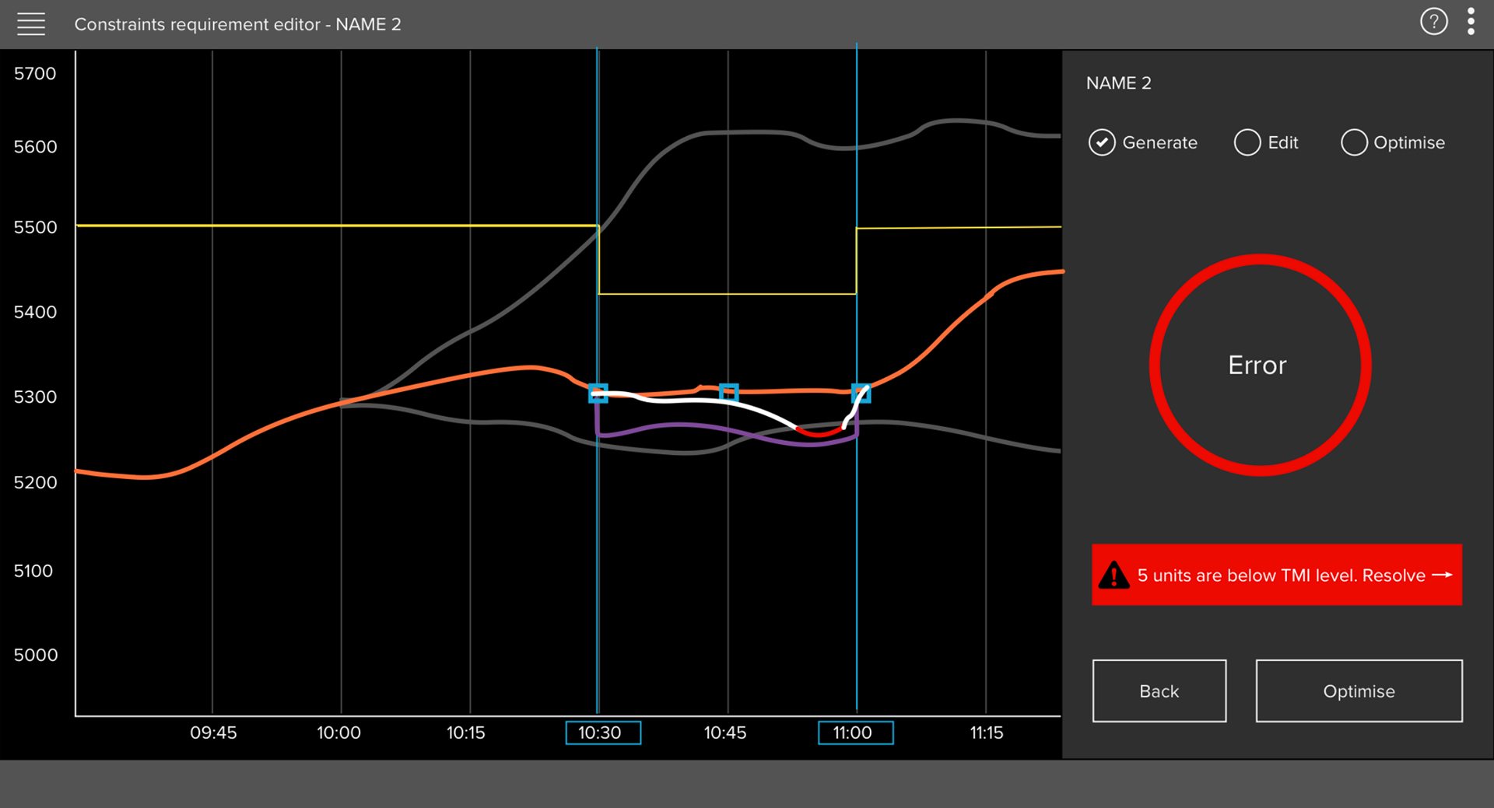Screen dimensions: 1494x808
Task: Open the vertical three-dot options menu
Action: 1471,22
